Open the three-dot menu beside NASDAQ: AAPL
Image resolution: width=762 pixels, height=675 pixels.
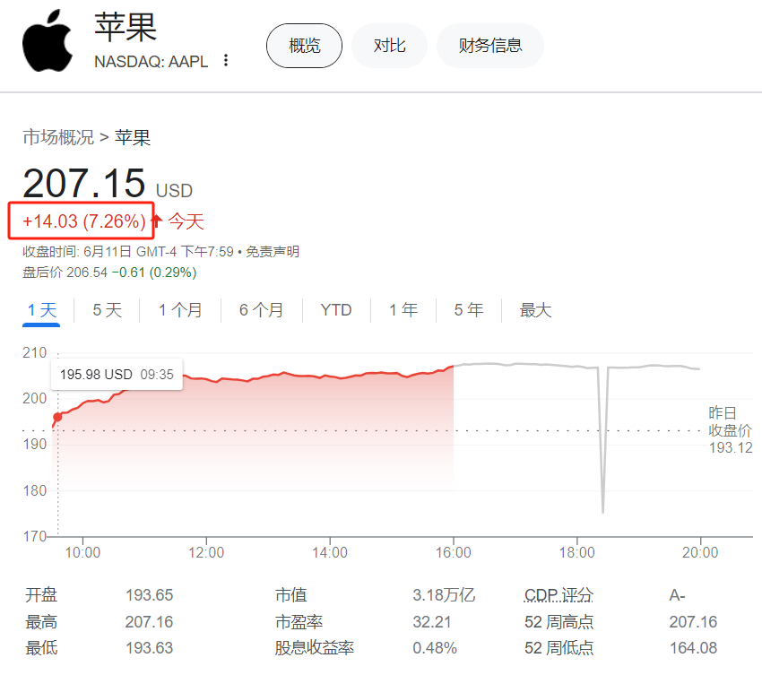point(225,59)
